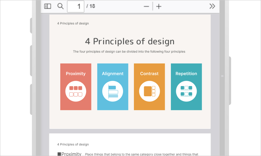
Task: Click the subtitle sentence about four principles
Action: coord(129,52)
